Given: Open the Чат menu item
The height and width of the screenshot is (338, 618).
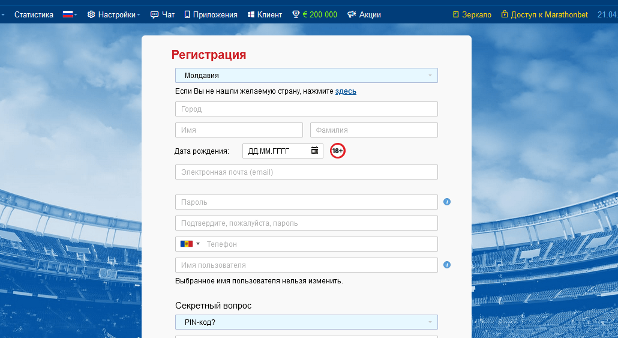Looking at the screenshot, I should (168, 14).
